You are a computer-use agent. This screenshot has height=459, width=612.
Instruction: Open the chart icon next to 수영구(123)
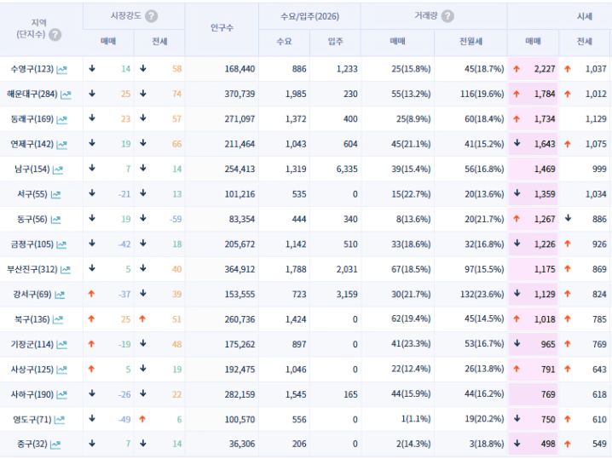[61, 70]
